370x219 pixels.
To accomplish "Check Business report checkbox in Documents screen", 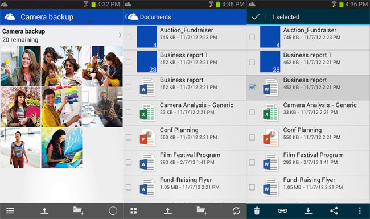I will 129,88.
